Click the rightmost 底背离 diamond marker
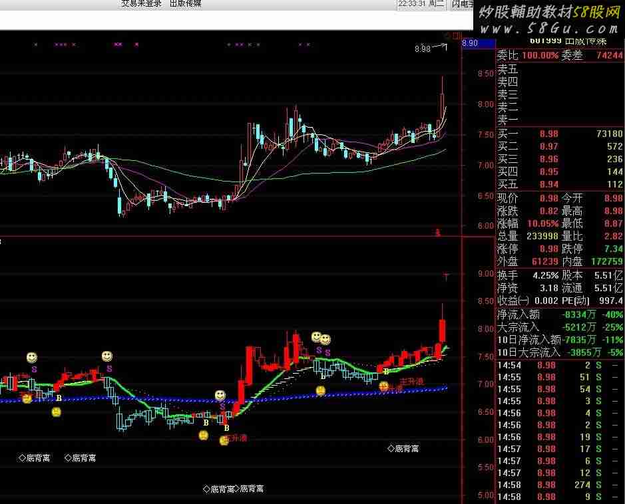 403,449
